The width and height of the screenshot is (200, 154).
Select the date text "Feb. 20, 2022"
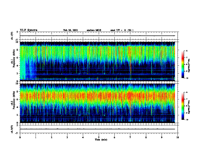(x=70, y=30)
